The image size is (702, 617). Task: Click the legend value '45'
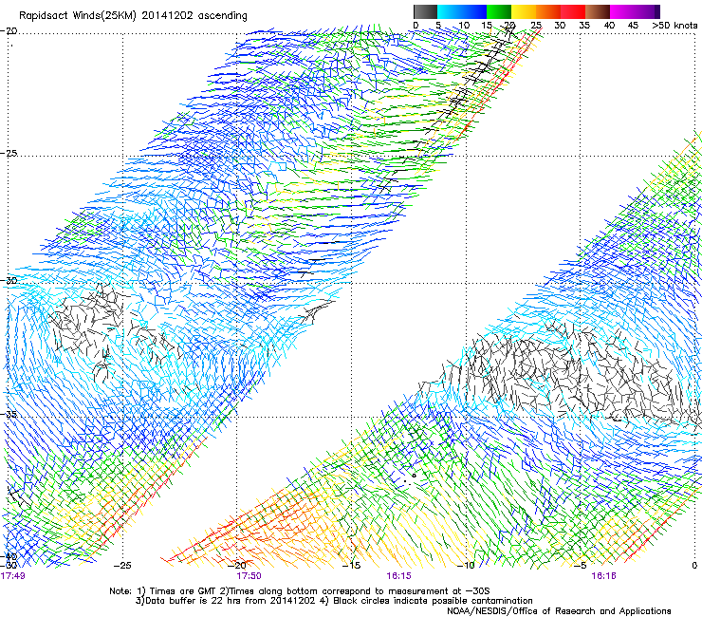[x=633, y=25]
